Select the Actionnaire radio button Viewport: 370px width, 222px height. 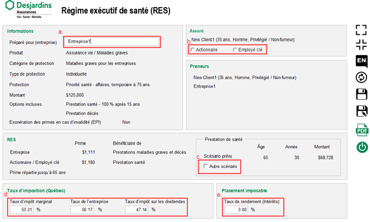click(193, 50)
